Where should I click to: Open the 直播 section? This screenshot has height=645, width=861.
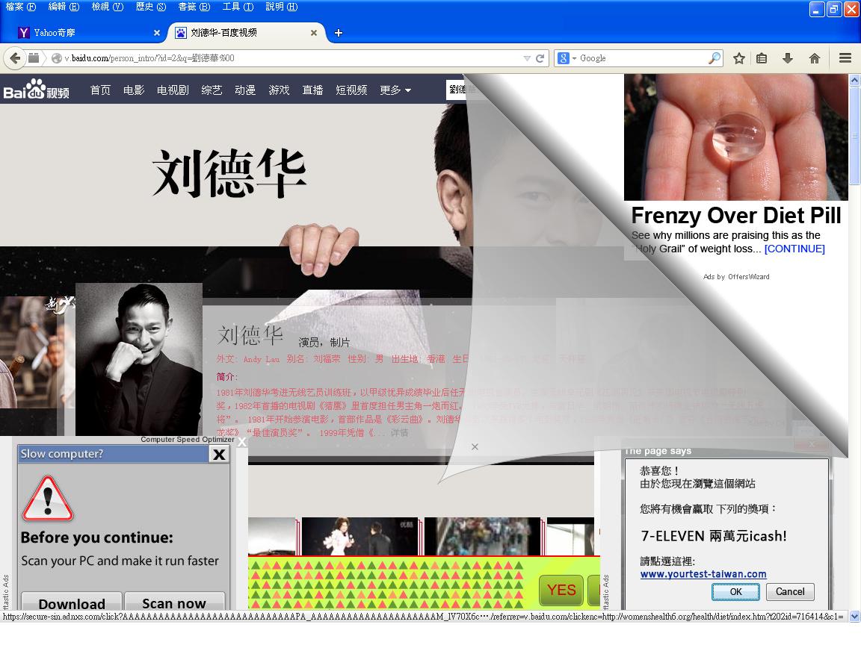pos(312,90)
